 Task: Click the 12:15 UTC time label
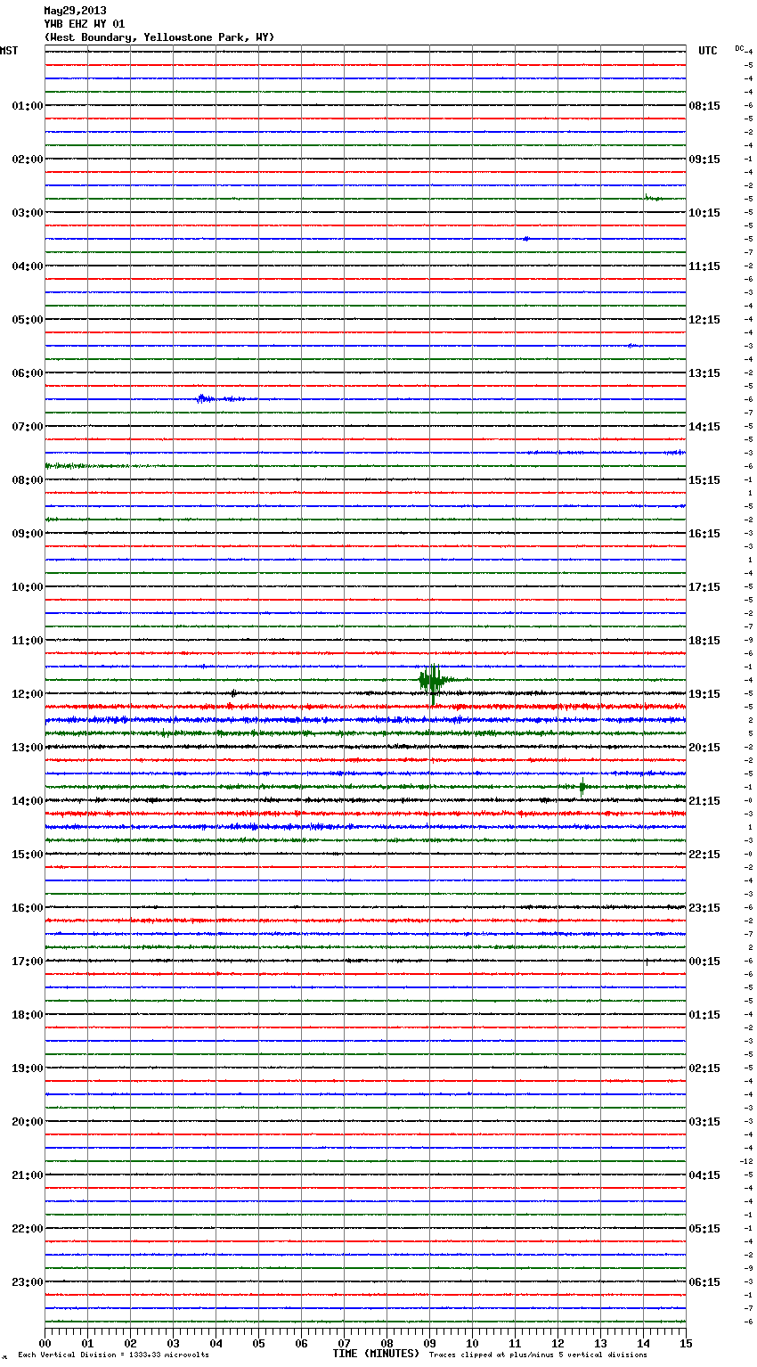click(x=704, y=320)
